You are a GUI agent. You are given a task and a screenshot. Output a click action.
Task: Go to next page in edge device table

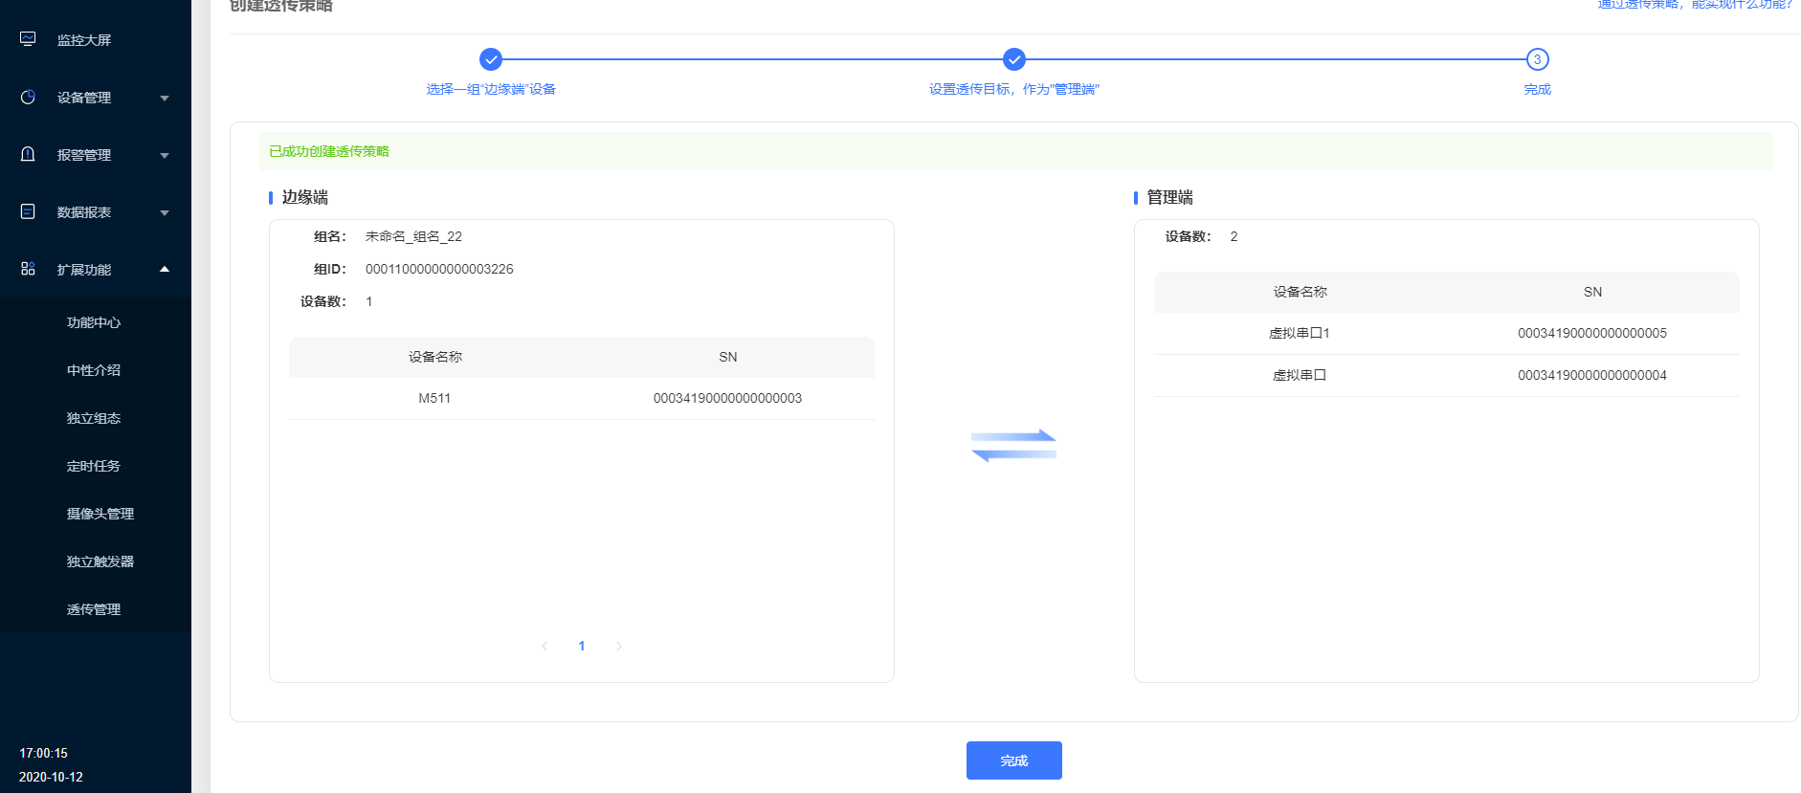tap(619, 646)
